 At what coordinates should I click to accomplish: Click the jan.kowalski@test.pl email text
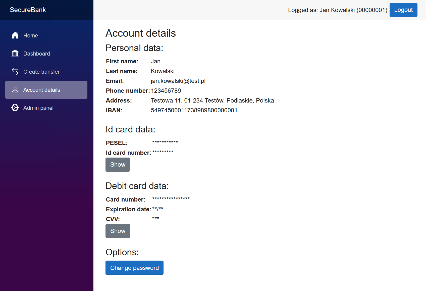[178, 81]
